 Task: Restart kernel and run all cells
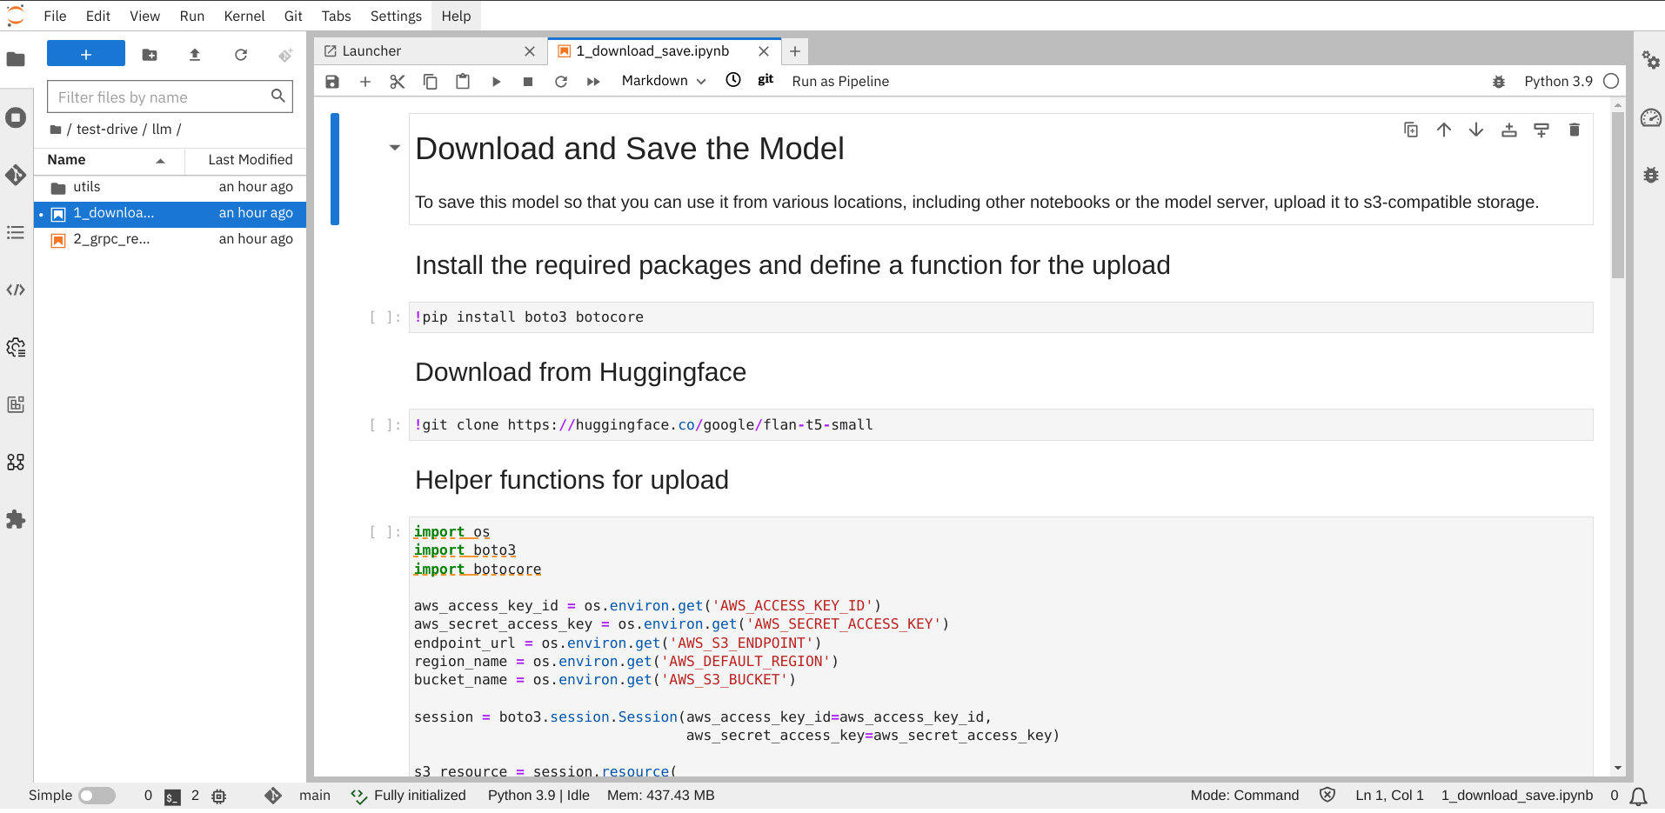[x=593, y=81]
